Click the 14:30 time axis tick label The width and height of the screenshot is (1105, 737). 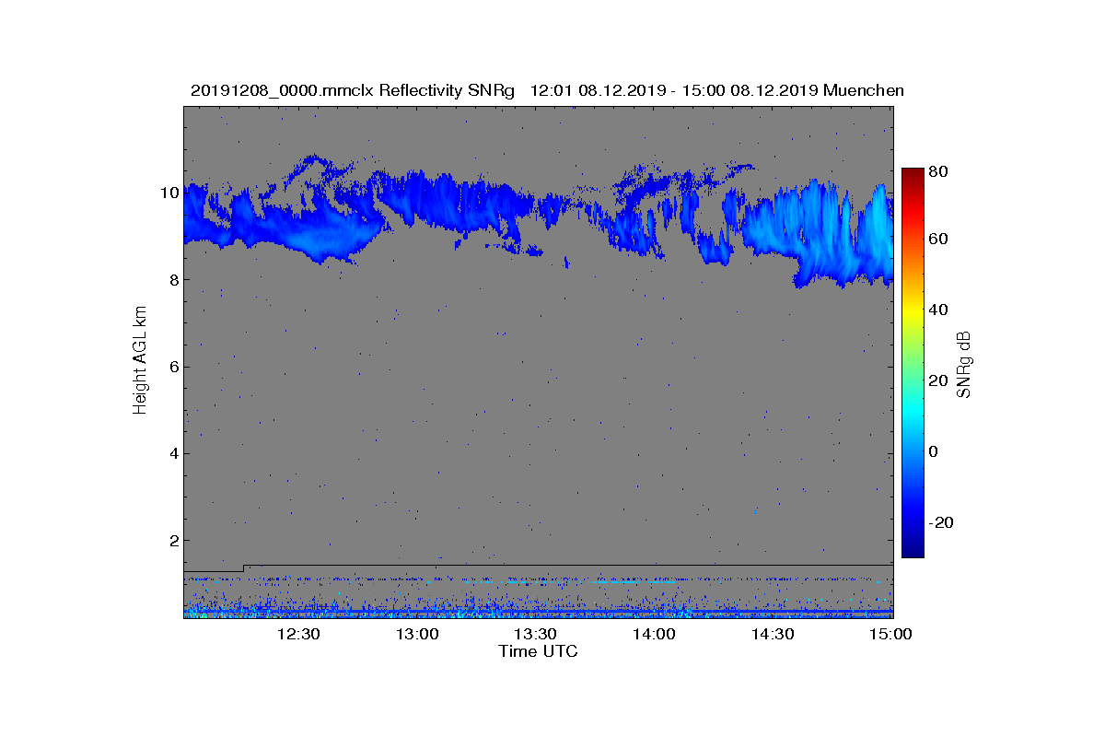(x=773, y=634)
